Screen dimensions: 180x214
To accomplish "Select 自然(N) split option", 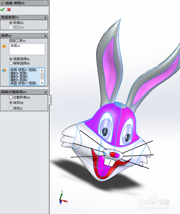I will (11, 103).
